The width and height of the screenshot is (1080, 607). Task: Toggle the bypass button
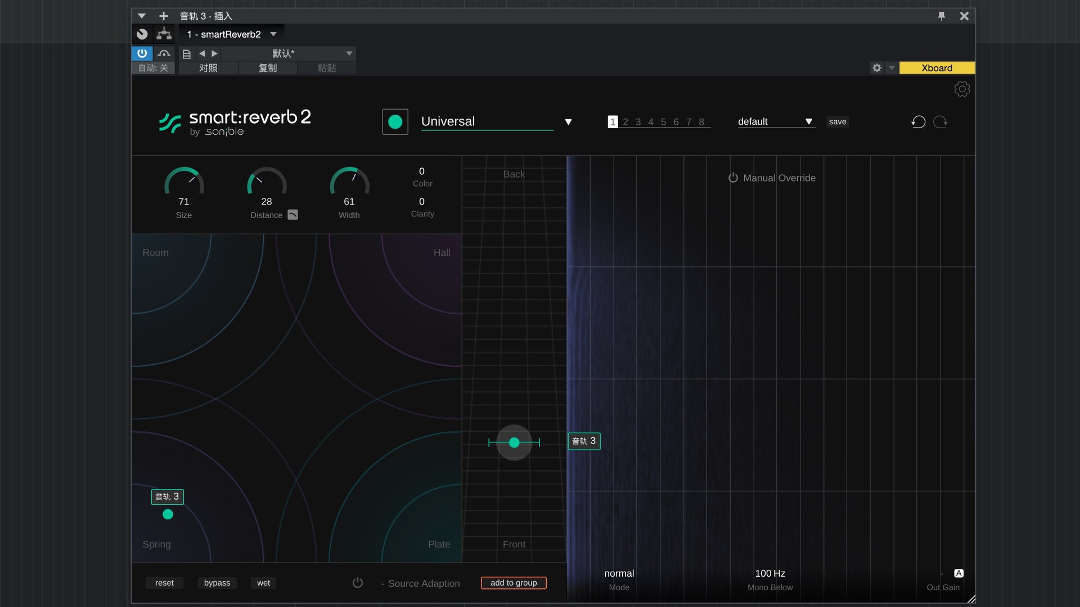217,583
